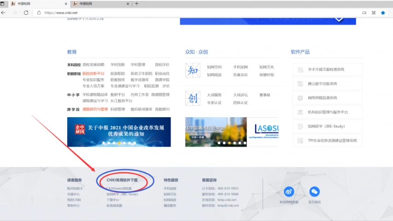Click the official WeChat icon
This screenshot has height=221, width=393.
pyautogui.click(x=315, y=192)
